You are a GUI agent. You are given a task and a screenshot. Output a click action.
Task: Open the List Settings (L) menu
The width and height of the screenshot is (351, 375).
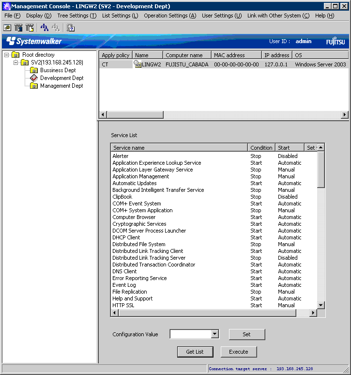[x=120, y=16]
